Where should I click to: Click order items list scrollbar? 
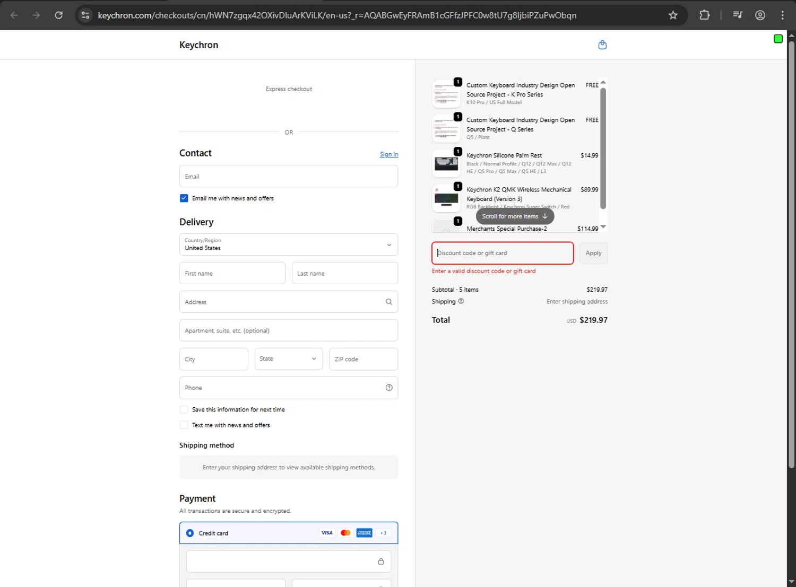603,148
